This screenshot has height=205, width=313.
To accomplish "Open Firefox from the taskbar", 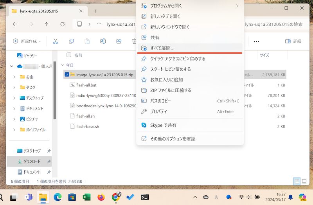I will 101,197.
